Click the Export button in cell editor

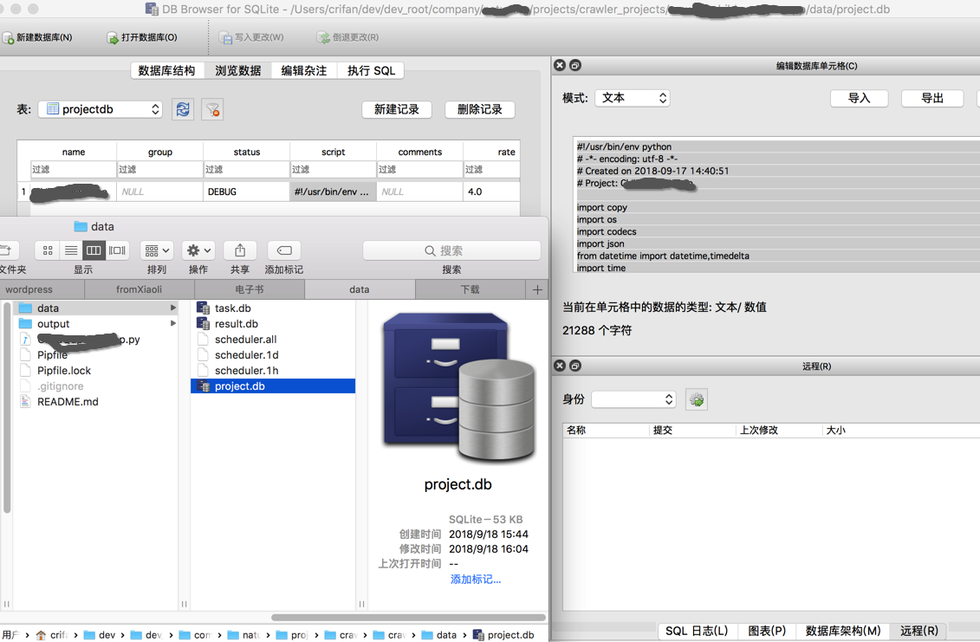click(931, 98)
